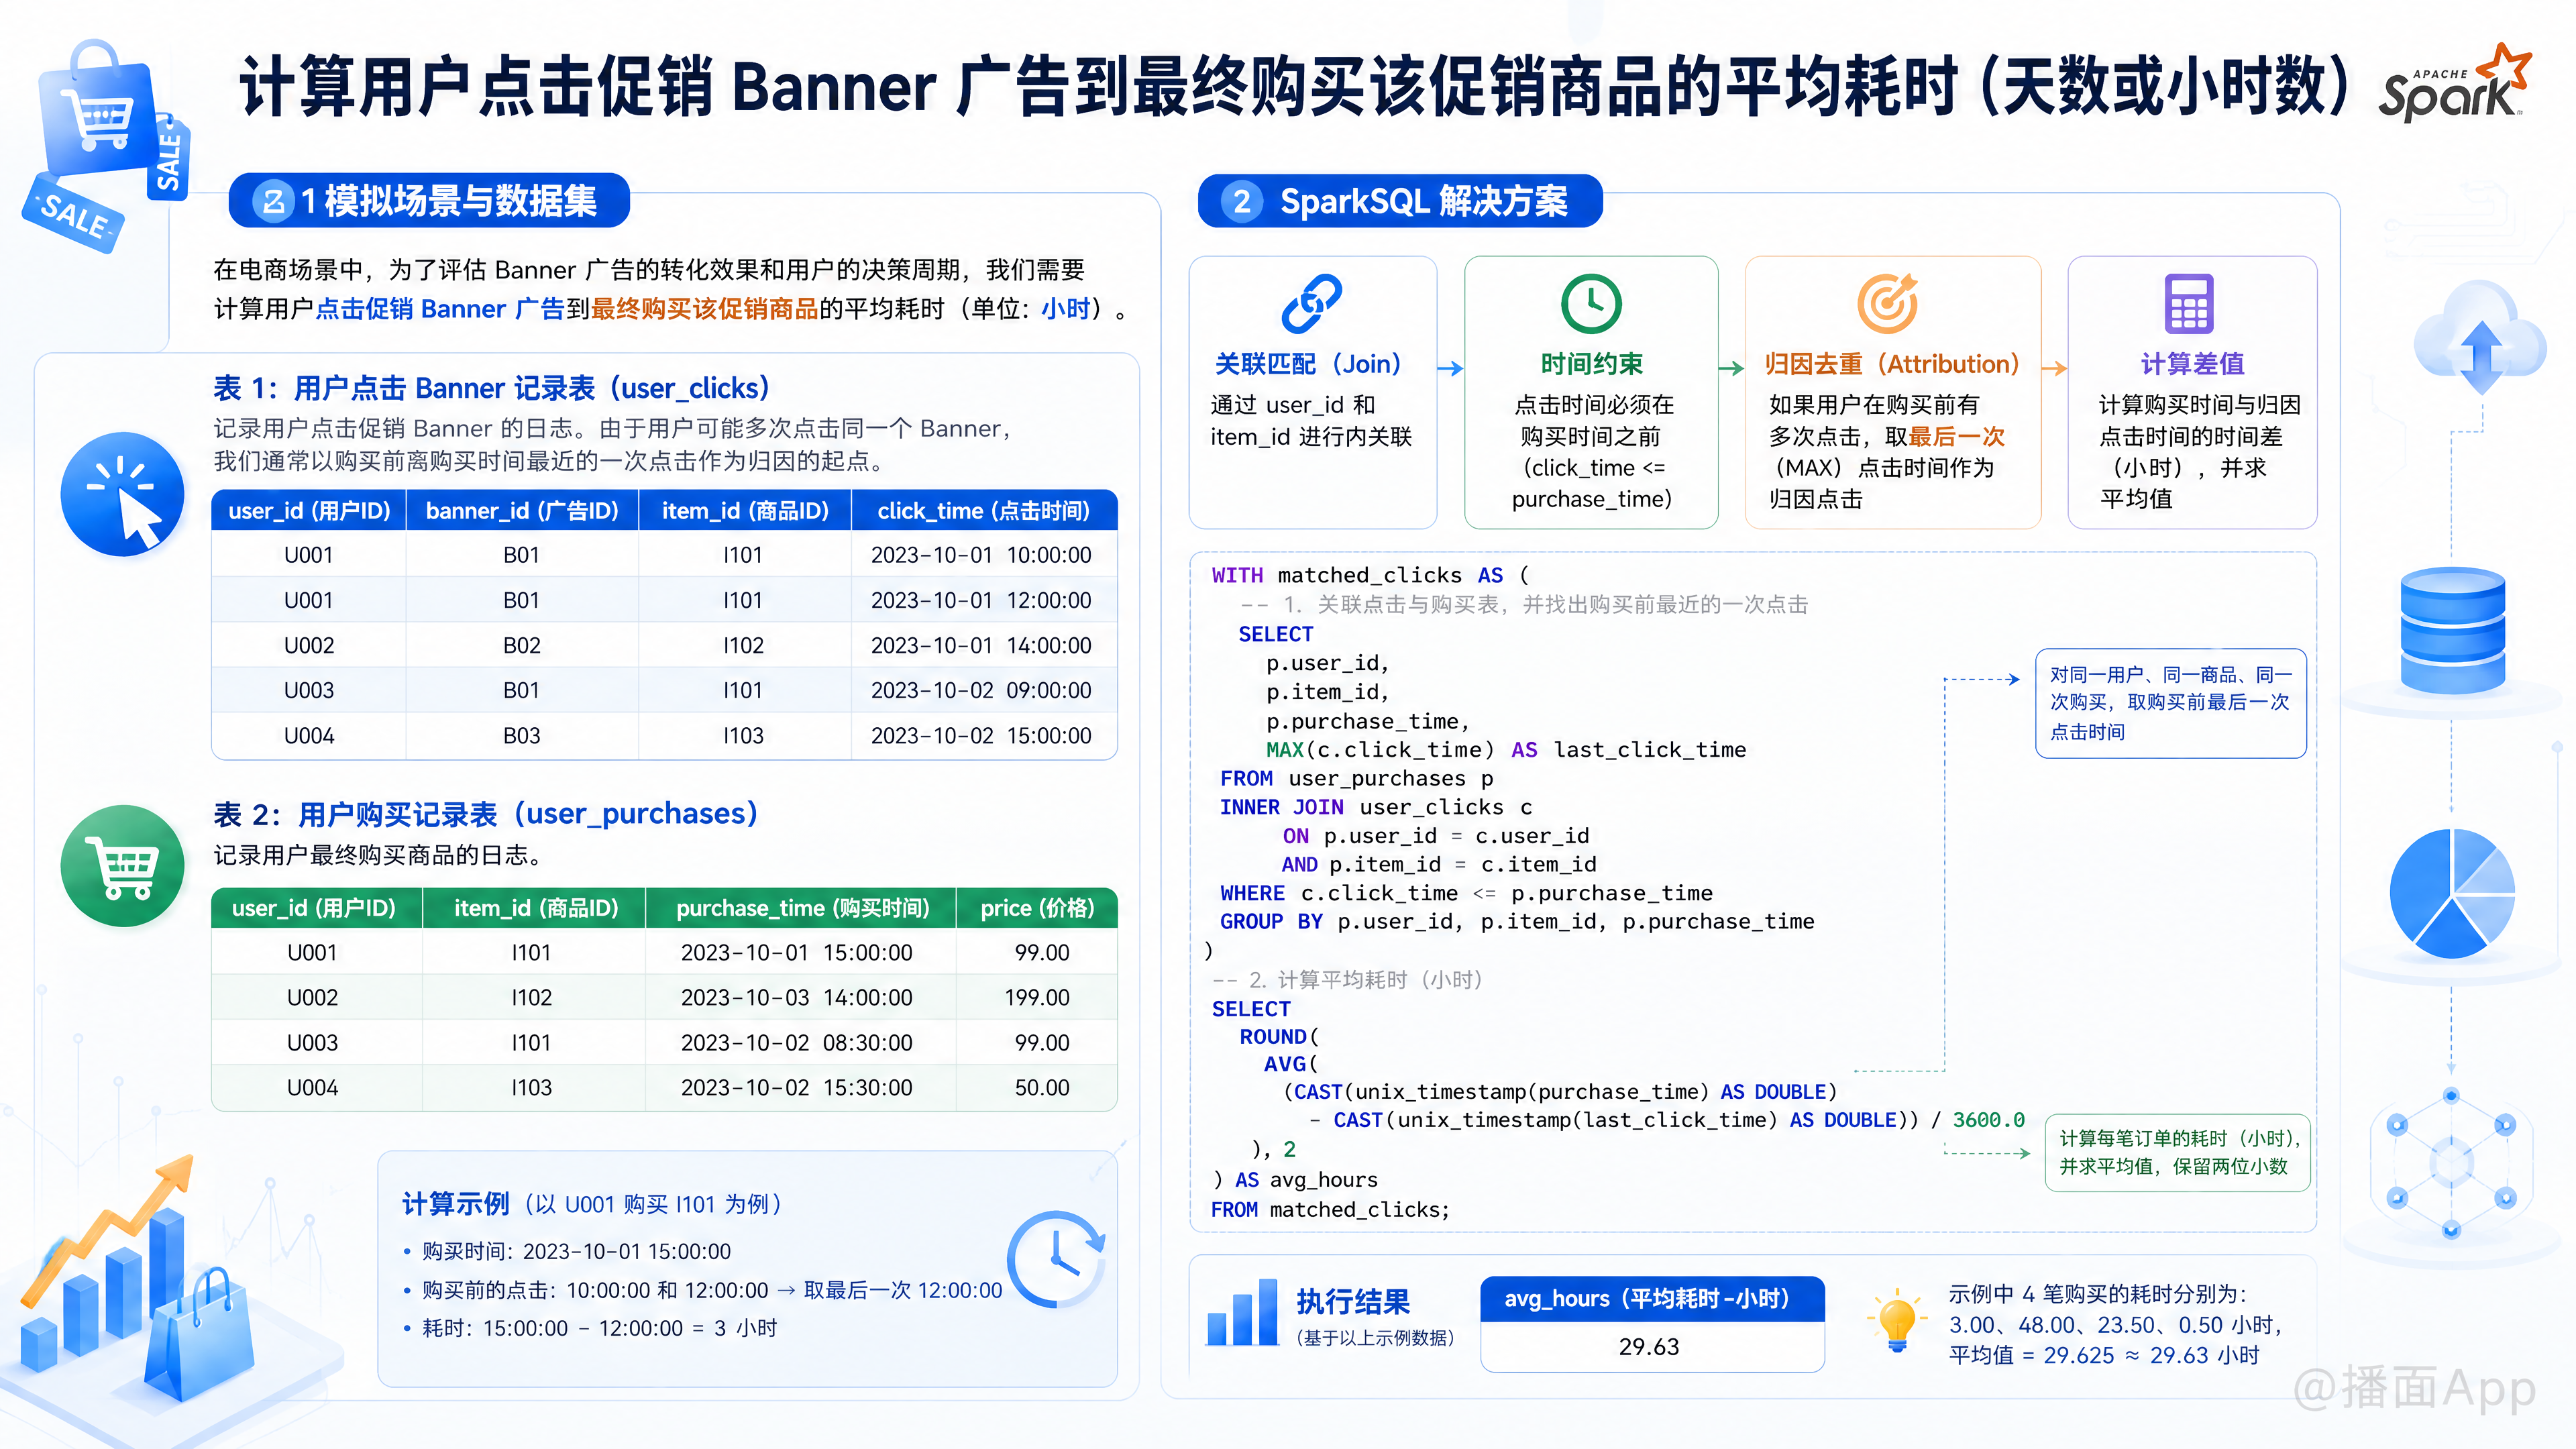
Task: Click the green shopping cart round icon
Action: pyautogui.click(x=122, y=866)
